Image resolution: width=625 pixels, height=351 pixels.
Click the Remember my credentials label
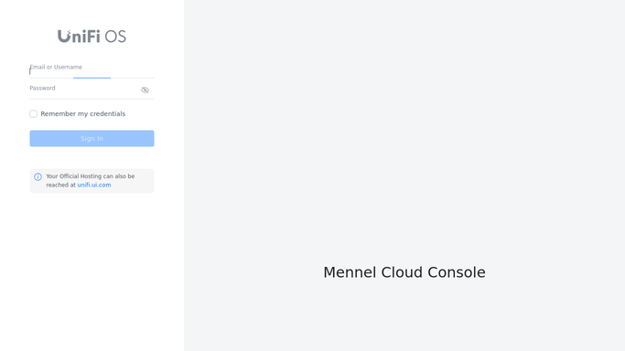click(83, 114)
